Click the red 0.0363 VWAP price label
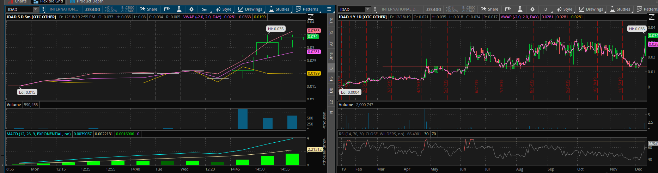Image resolution: width=658 pixels, height=173 pixels. point(313,31)
